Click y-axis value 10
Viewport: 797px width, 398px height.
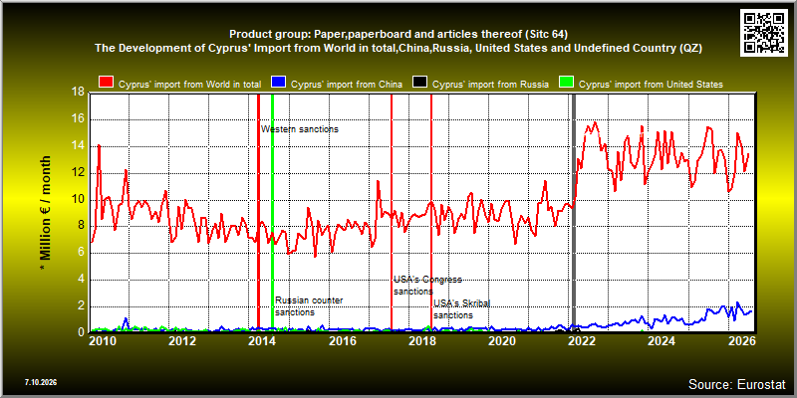pyautogui.click(x=79, y=200)
